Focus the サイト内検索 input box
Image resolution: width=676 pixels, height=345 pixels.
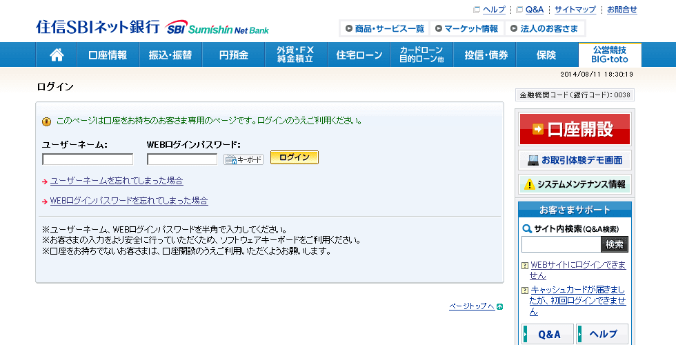coord(561,244)
